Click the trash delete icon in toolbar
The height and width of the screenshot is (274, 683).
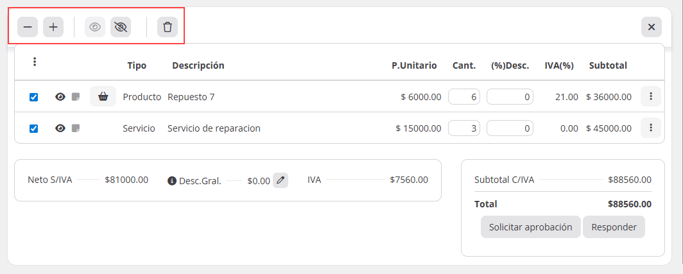click(x=168, y=27)
